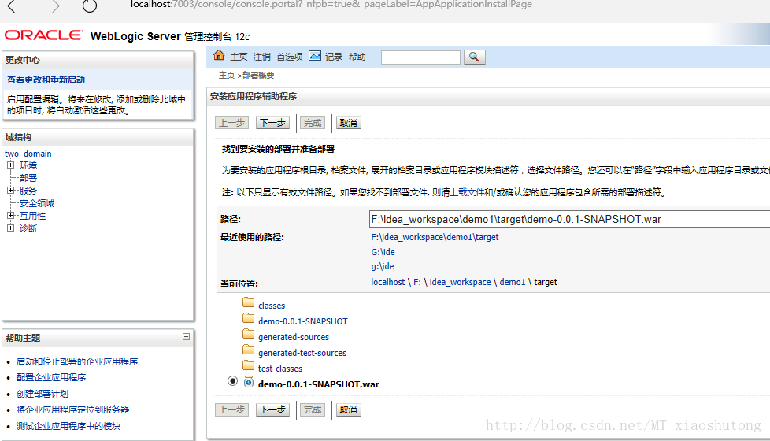Select 环境 in the domain tree
This screenshot has width=770, height=441.
(28, 165)
